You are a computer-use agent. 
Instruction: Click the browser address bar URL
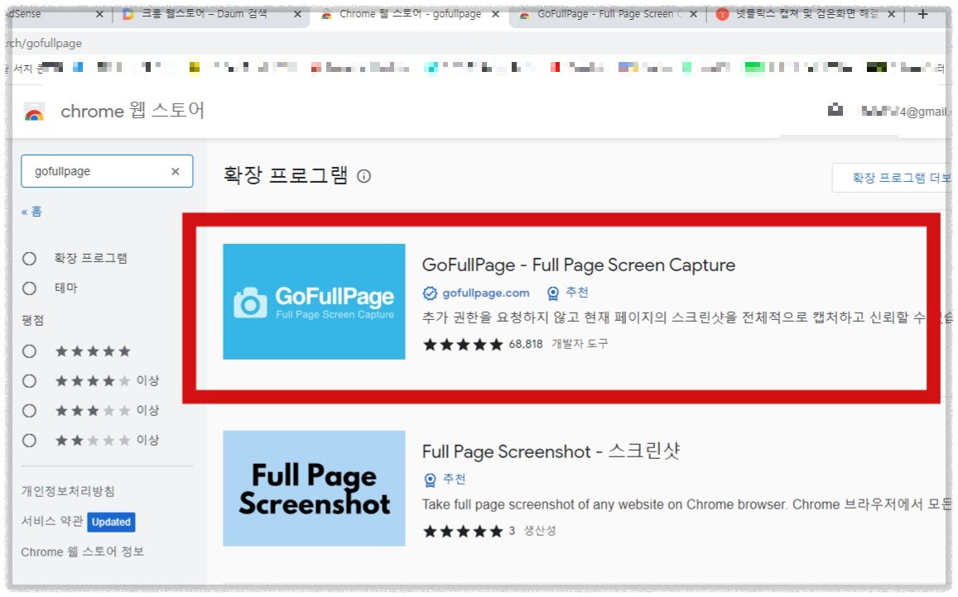(44, 43)
